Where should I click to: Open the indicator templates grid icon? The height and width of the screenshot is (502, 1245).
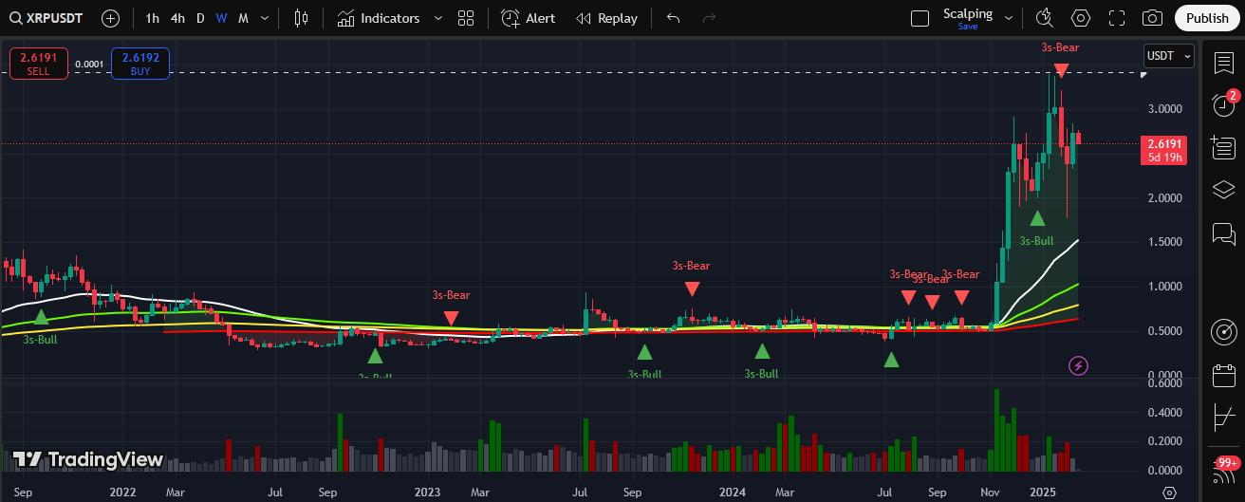pyautogui.click(x=465, y=18)
